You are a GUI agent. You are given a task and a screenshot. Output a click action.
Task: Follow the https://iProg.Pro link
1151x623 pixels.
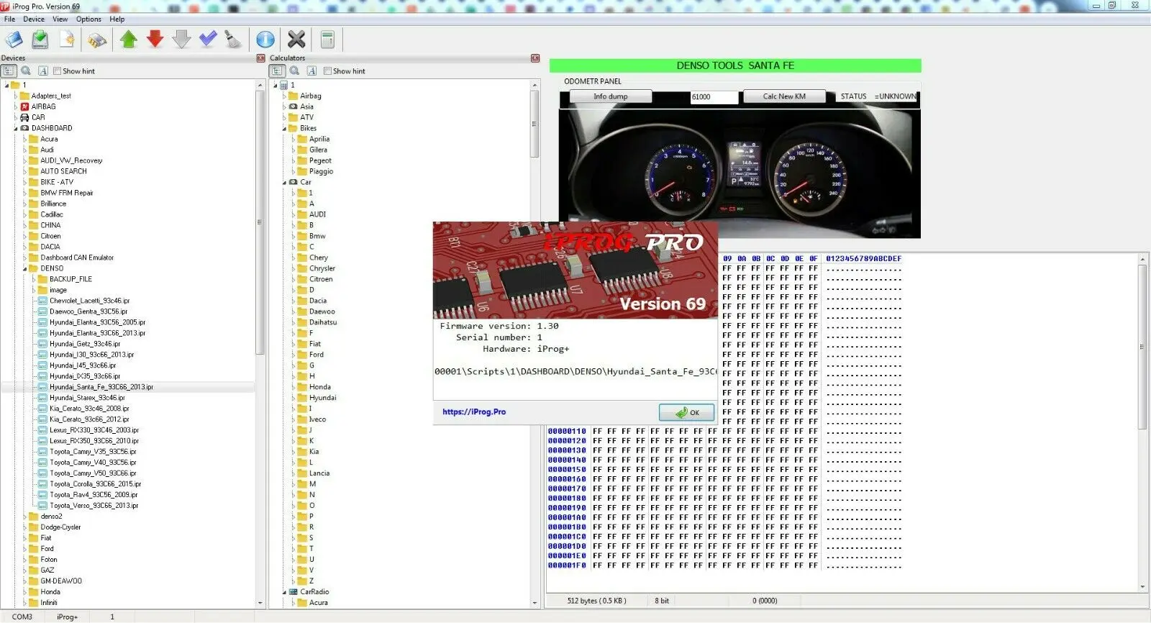tap(474, 412)
